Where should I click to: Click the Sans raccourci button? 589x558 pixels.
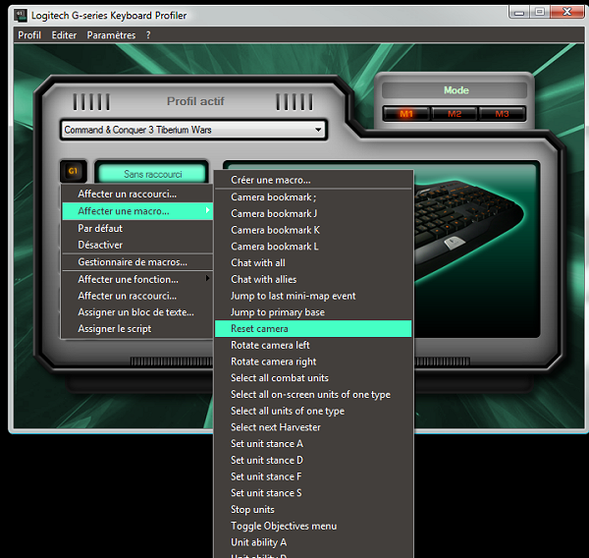pos(152,174)
